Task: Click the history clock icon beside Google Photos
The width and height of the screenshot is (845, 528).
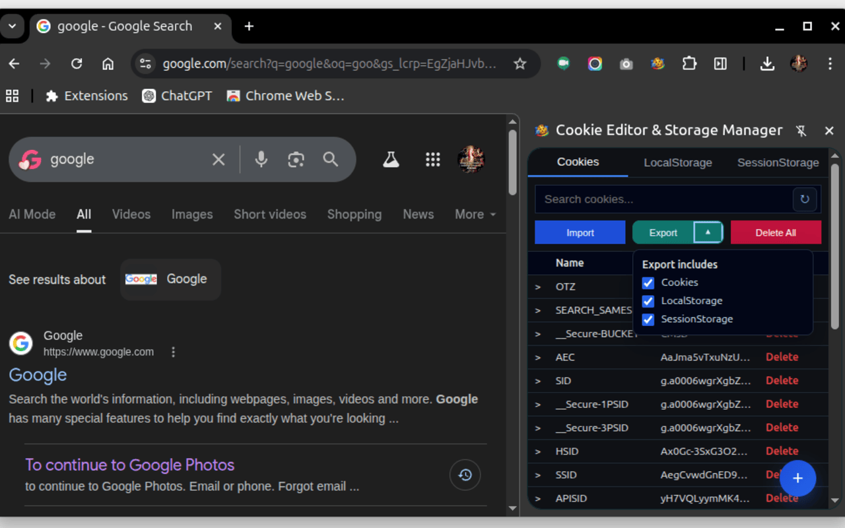Action: coord(465,475)
